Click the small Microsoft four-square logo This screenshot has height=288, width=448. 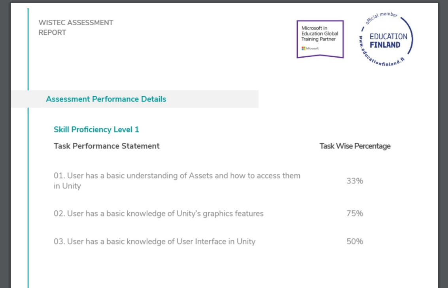click(x=304, y=48)
